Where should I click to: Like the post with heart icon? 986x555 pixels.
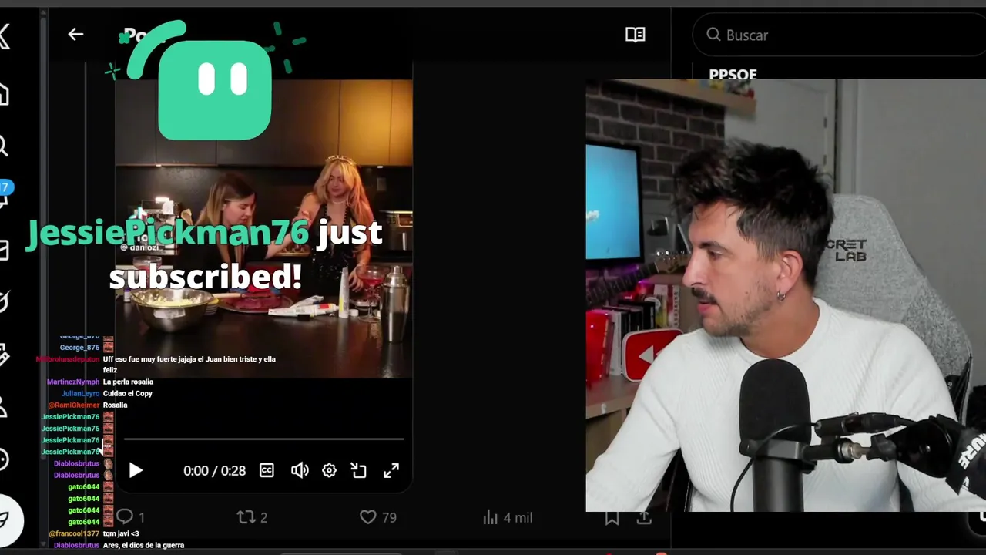pyautogui.click(x=368, y=517)
